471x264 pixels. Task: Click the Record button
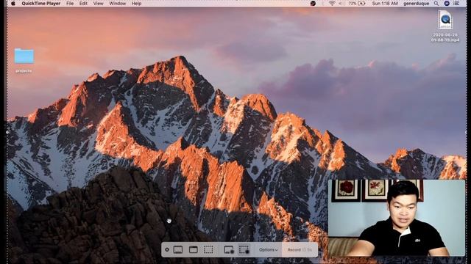[x=300, y=249]
